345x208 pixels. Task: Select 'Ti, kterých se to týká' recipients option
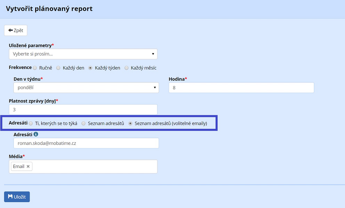[x=31, y=123]
